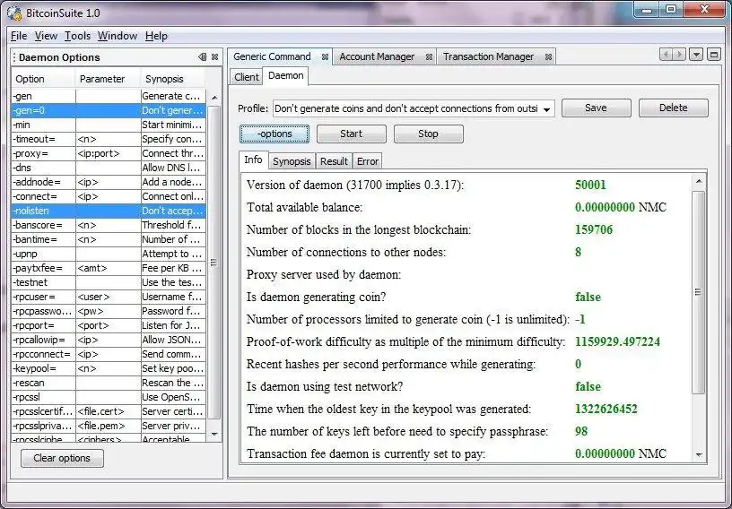Viewport: 732px width, 509px height.
Task: Select the -rpcssl option row
Action: tap(109, 398)
